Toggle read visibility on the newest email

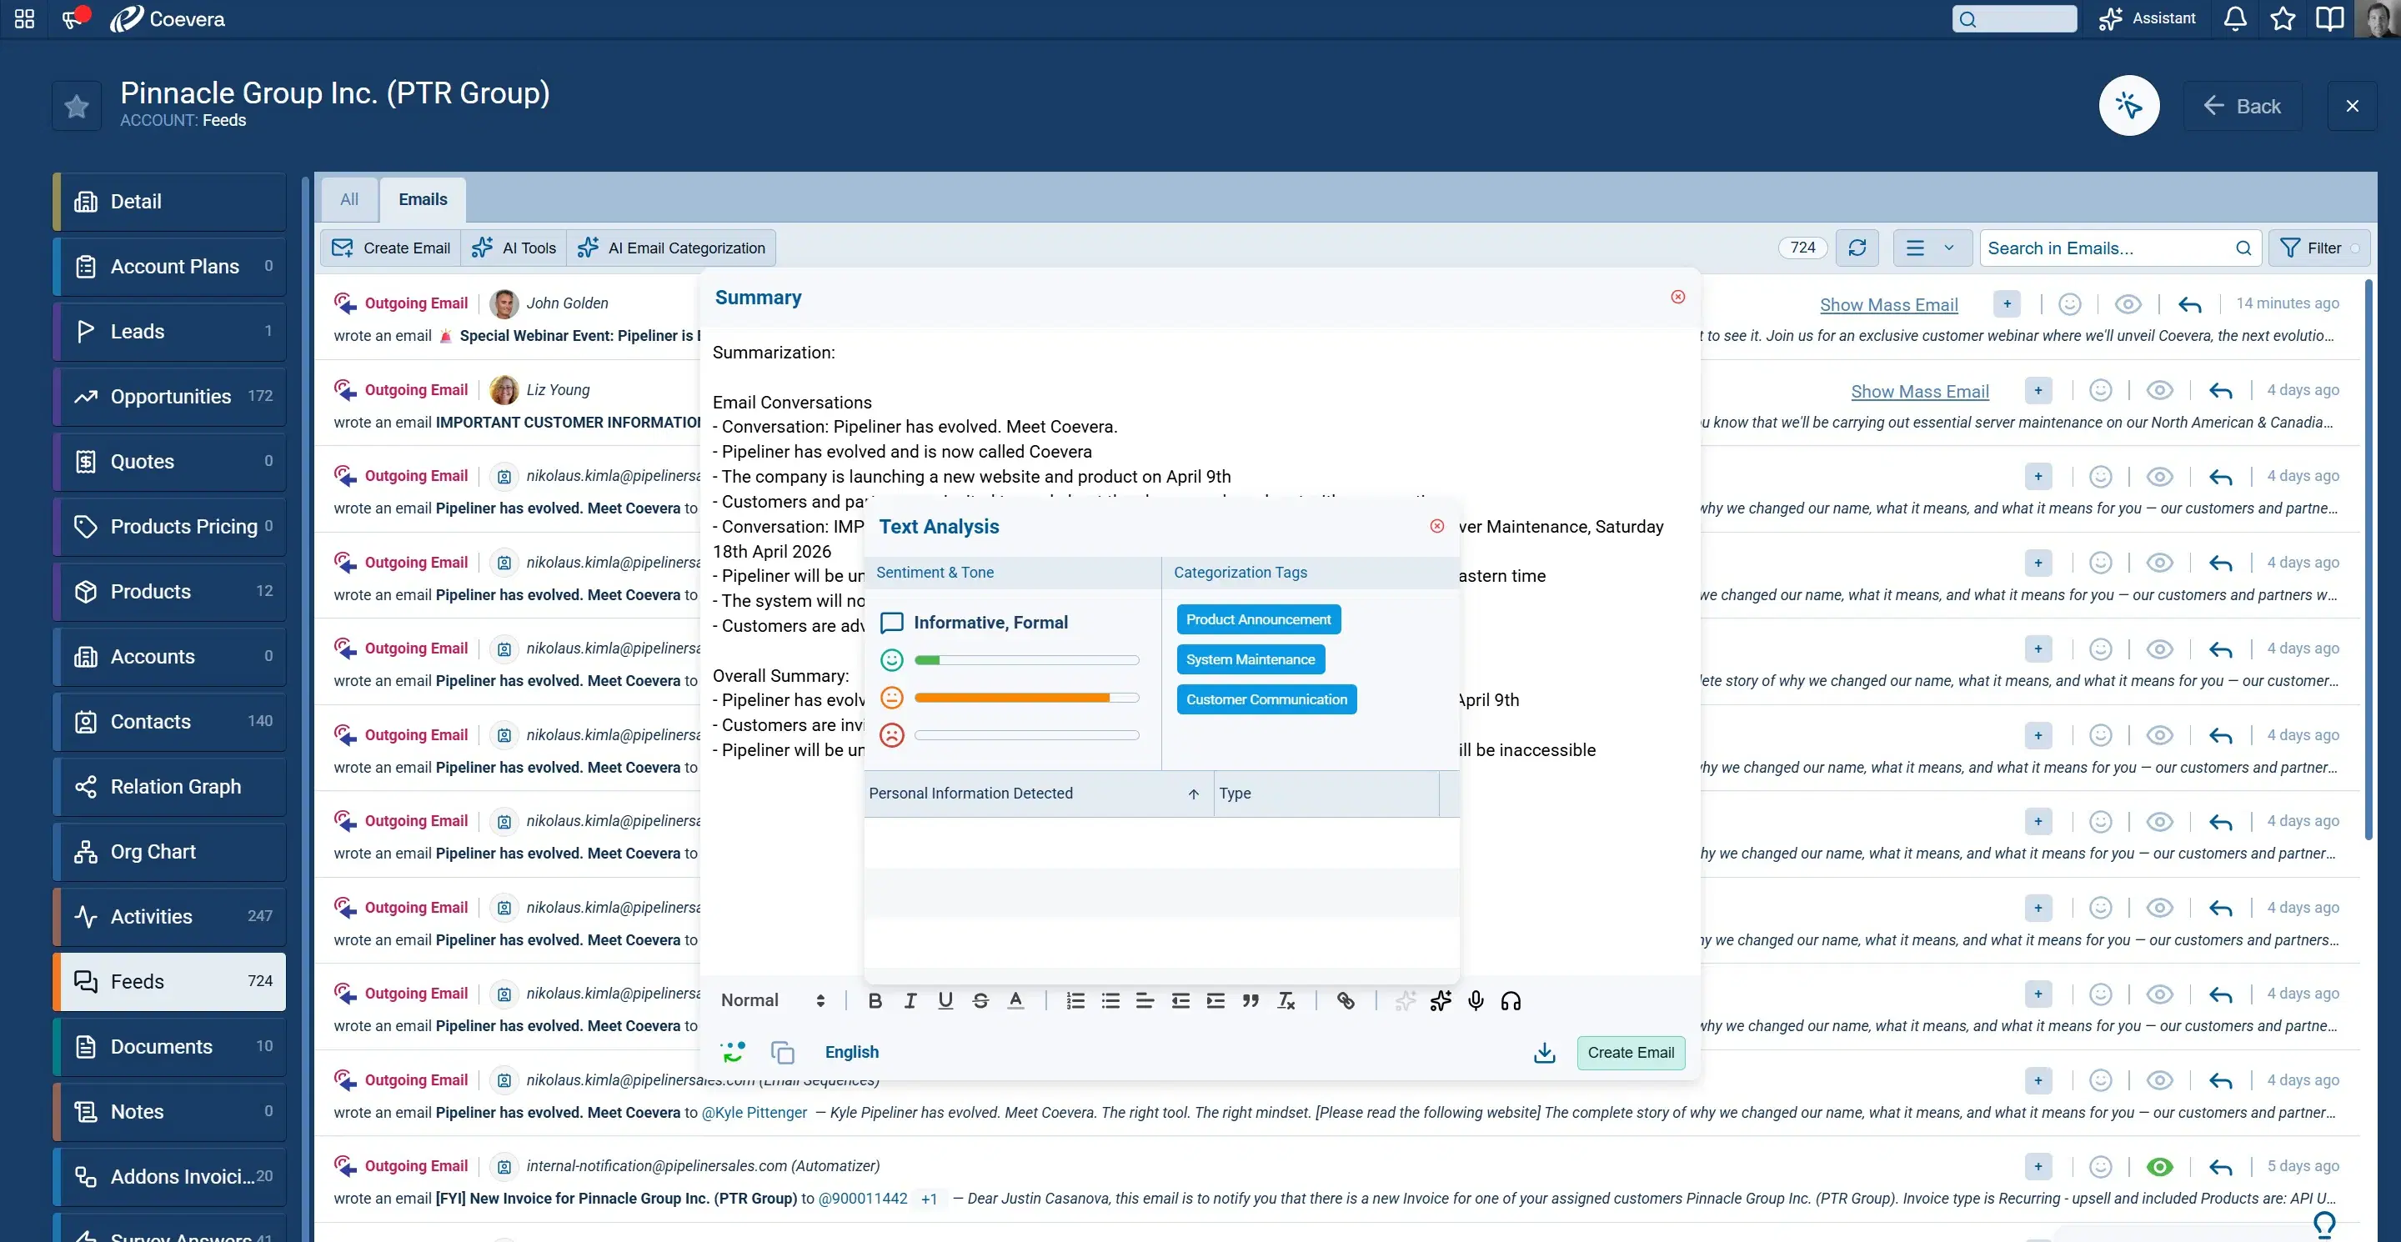(x=2128, y=303)
